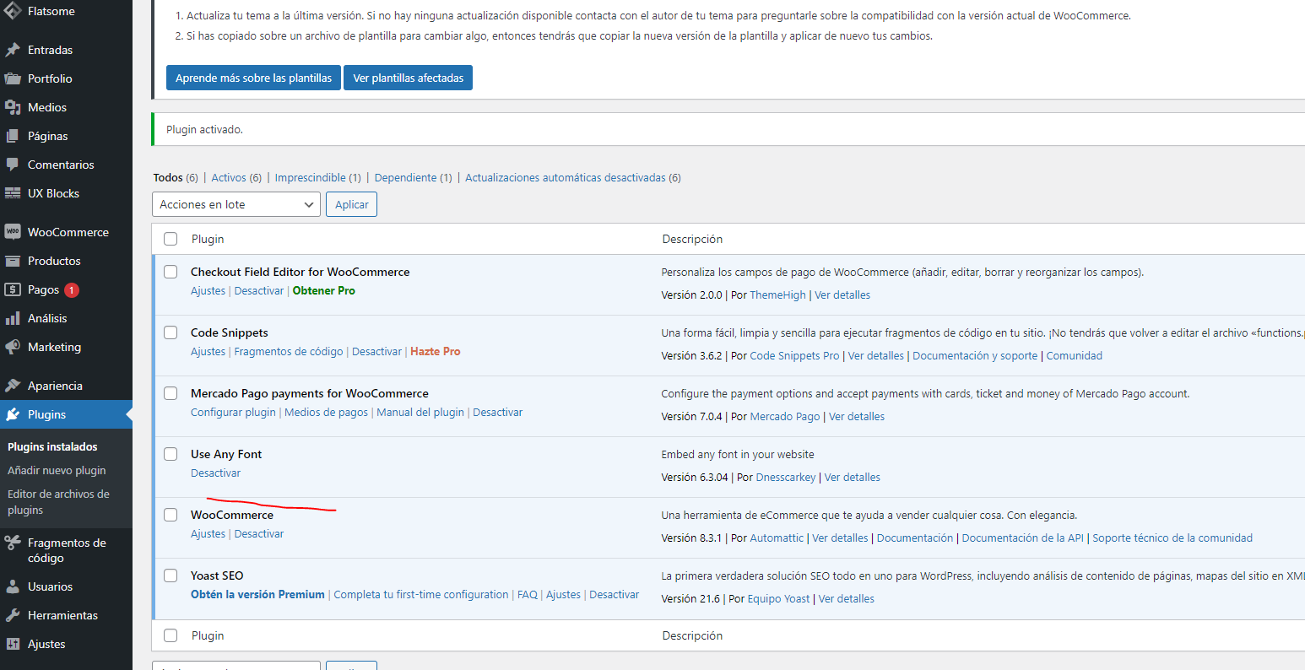Open Plugins instalados submenu item
The height and width of the screenshot is (670, 1305).
(x=52, y=446)
